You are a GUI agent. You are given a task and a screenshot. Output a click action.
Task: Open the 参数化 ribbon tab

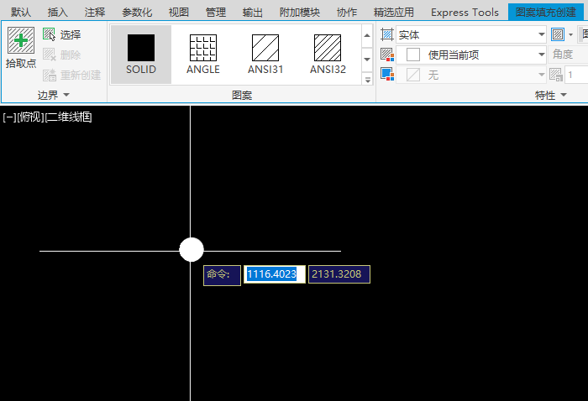(137, 13)
